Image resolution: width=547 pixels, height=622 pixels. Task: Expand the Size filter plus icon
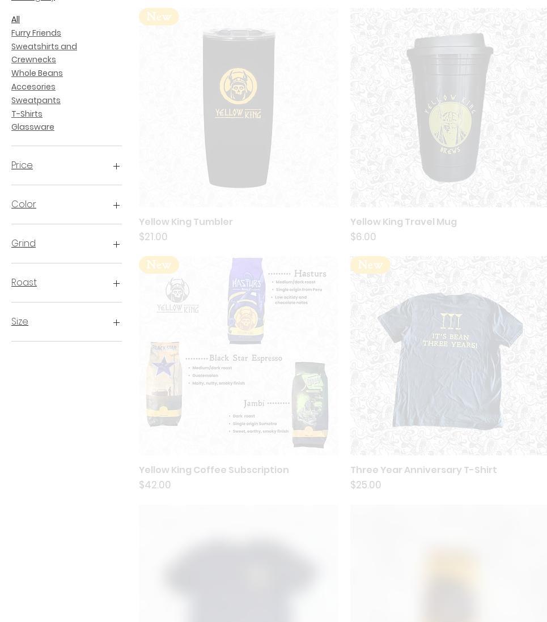point(116,322)
